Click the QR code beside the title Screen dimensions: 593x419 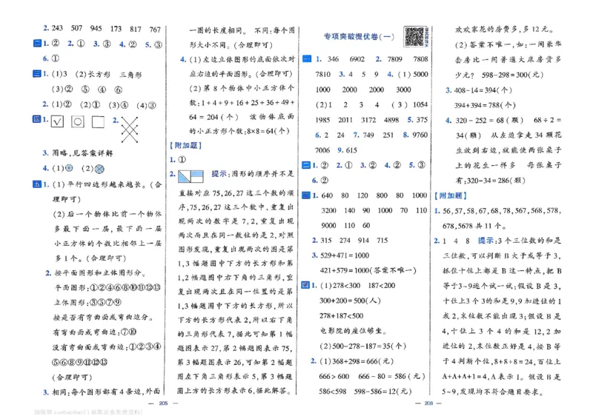pos(414,37)
